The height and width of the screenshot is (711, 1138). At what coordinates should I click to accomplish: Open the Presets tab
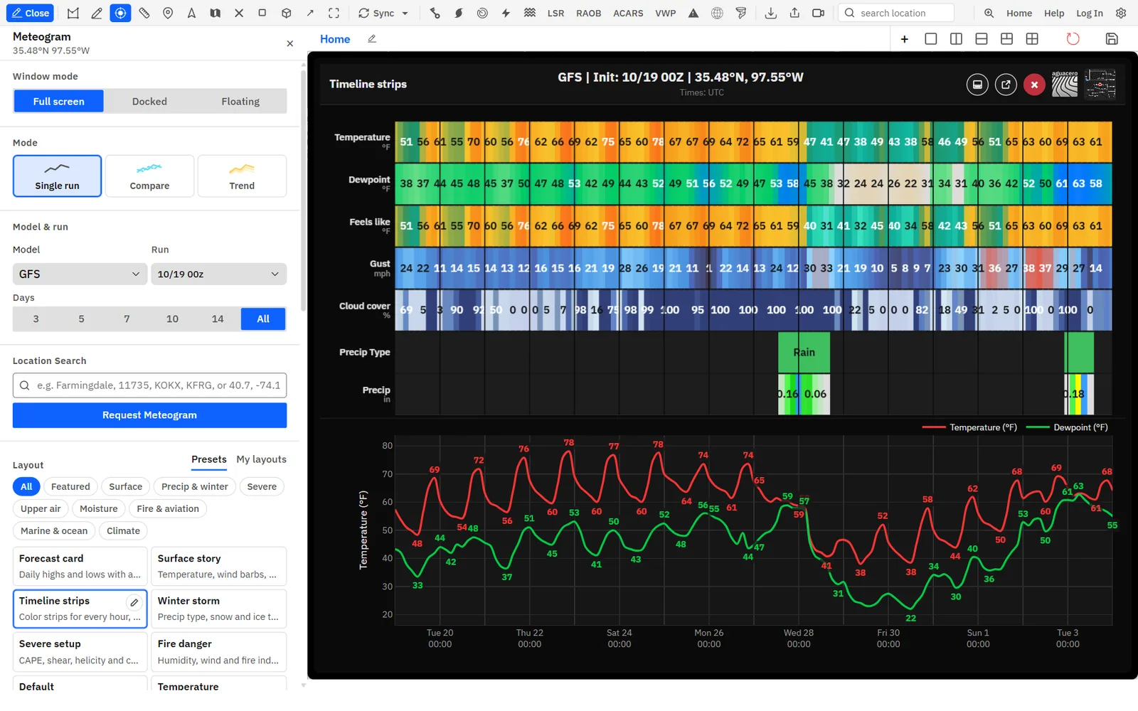[x=209, y=459]
